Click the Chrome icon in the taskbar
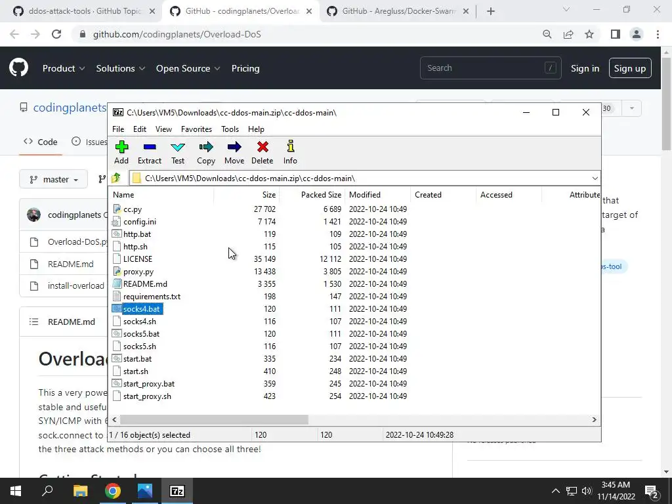The image size is (672, 504). coord(113,491)
